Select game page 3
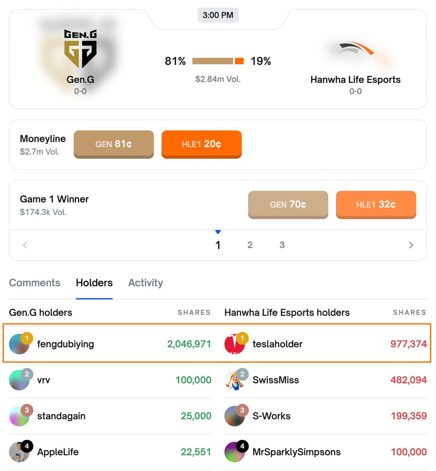Screen dimensions: 436x471 282,245
